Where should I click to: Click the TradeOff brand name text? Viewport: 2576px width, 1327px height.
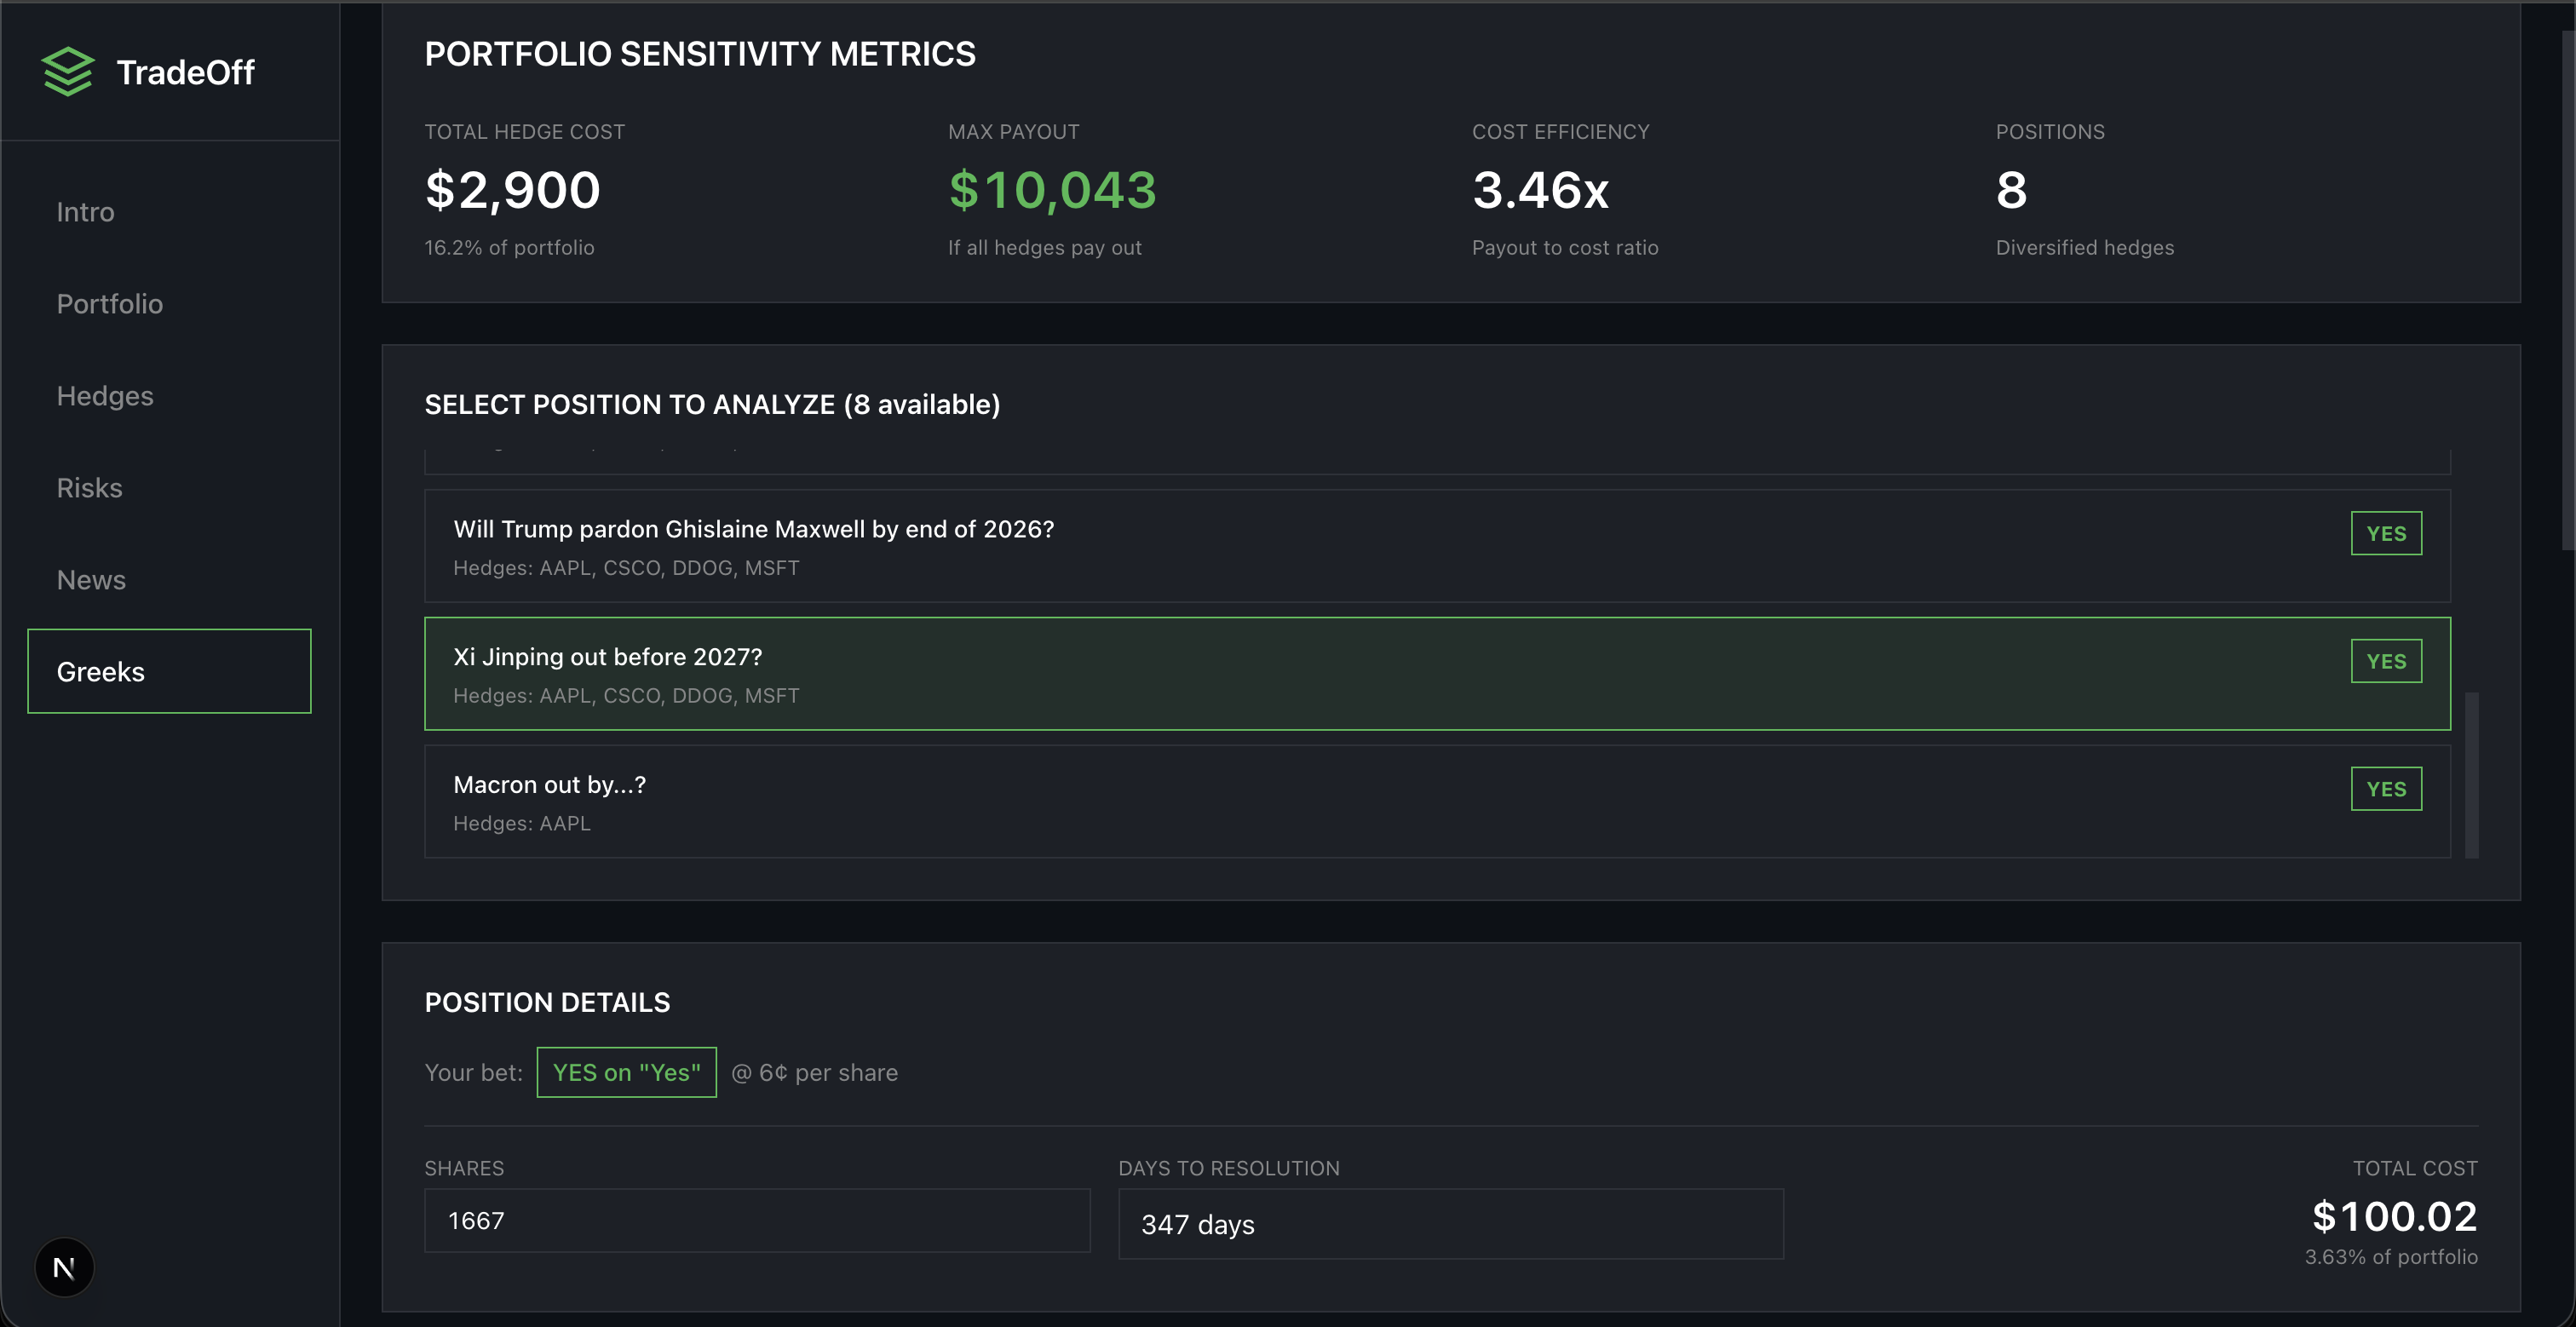[x=185, y=72]
